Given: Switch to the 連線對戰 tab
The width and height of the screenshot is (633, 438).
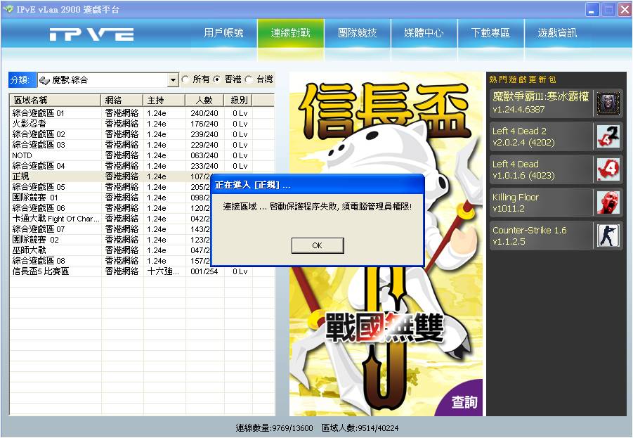Looking at the screenshot, I should click(x=291, y=33).
